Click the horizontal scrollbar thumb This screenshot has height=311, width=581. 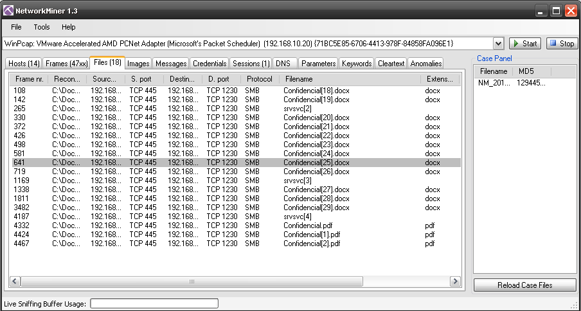(192, 281)
